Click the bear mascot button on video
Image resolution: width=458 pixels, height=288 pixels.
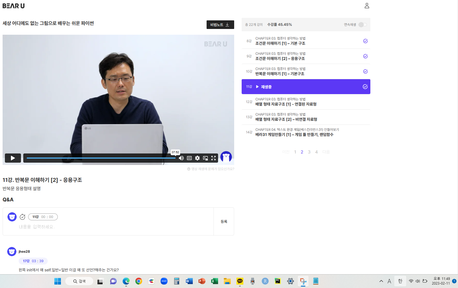coord(226,157)
